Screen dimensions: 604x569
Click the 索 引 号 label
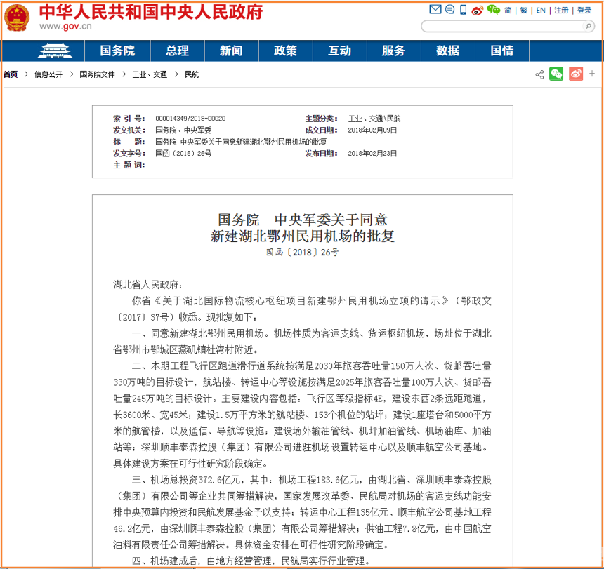(129, 119)
